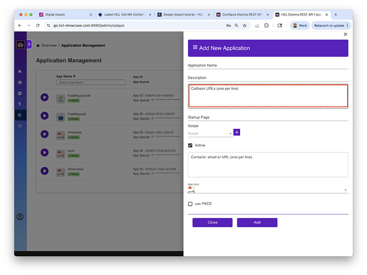Click the Close button in the form

(212, 222)
